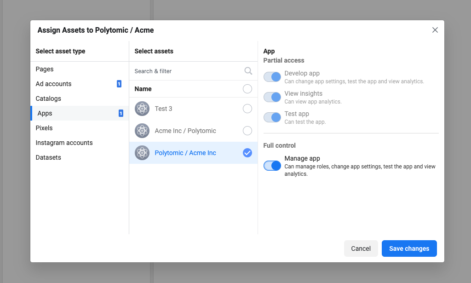The width and height of the screenshot is (471, 283).
Task: Open Instagram accounts asset type
Action: coord(80,143)
